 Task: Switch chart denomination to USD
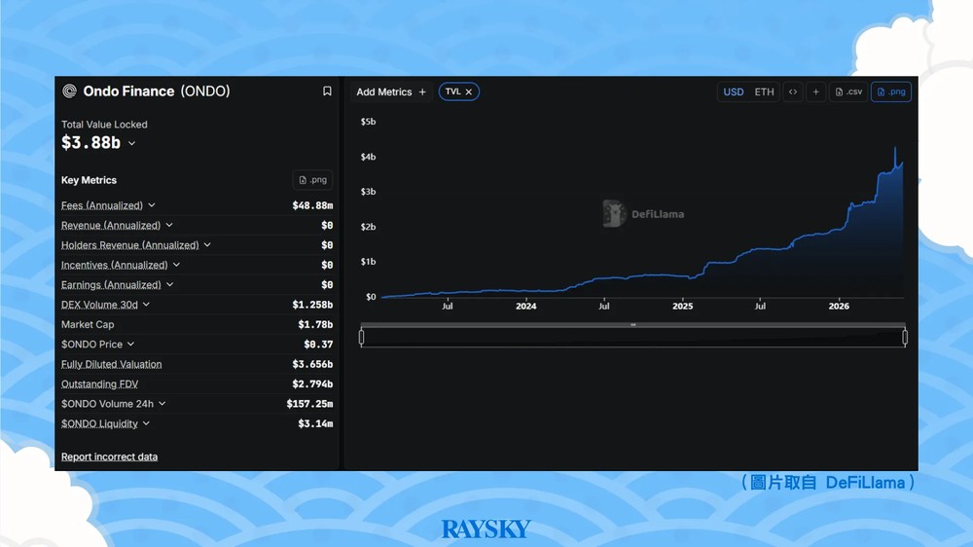point(734,91)
